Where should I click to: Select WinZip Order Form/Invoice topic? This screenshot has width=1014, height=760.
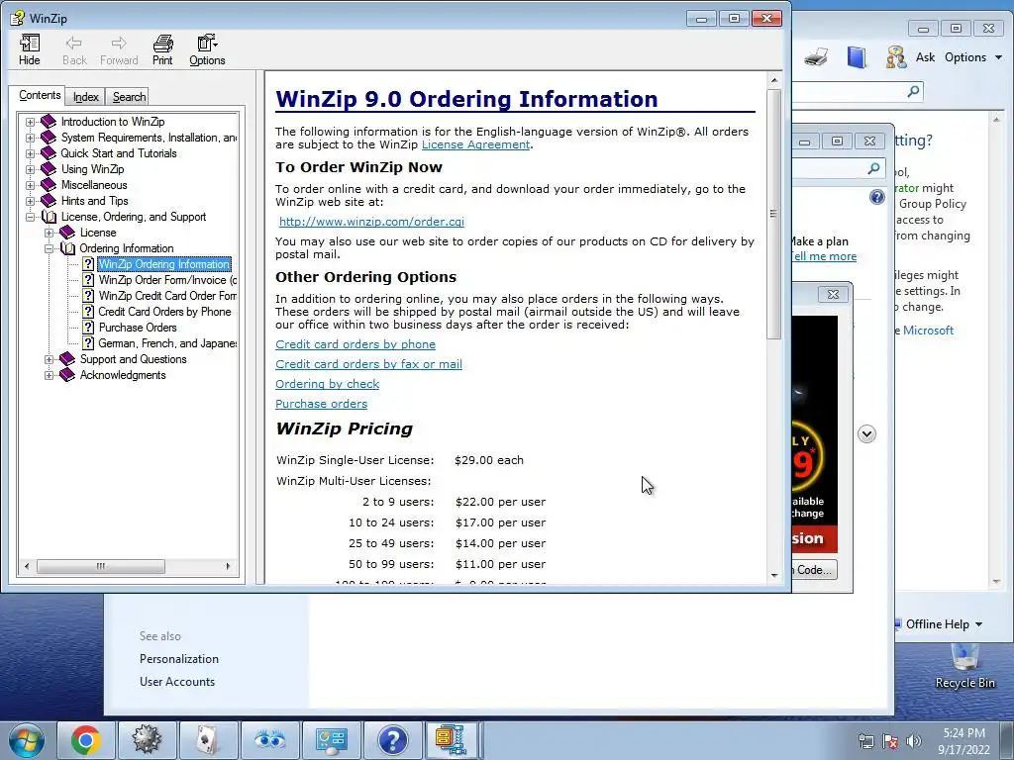pos(167,280)
